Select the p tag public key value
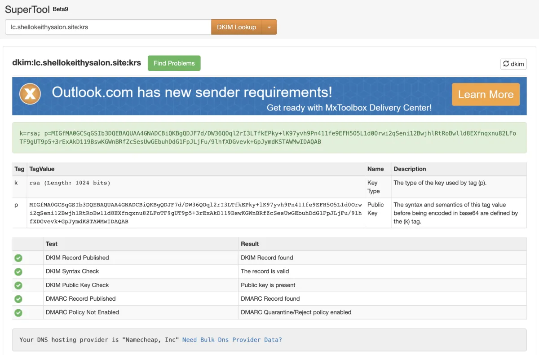The width and height of the screenshot is (539, 355). click(196, 213)
